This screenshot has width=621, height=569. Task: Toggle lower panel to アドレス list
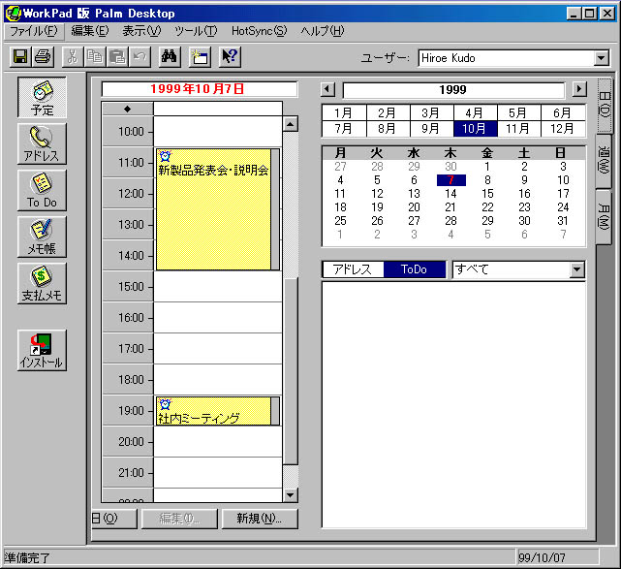point(353,269)
